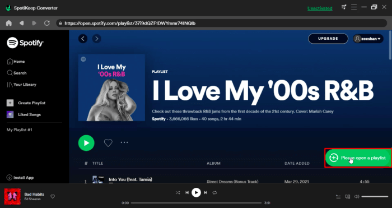Open playlist more options three dots
The width and height of the screenshot is (392, 208).
click(124, 142)
